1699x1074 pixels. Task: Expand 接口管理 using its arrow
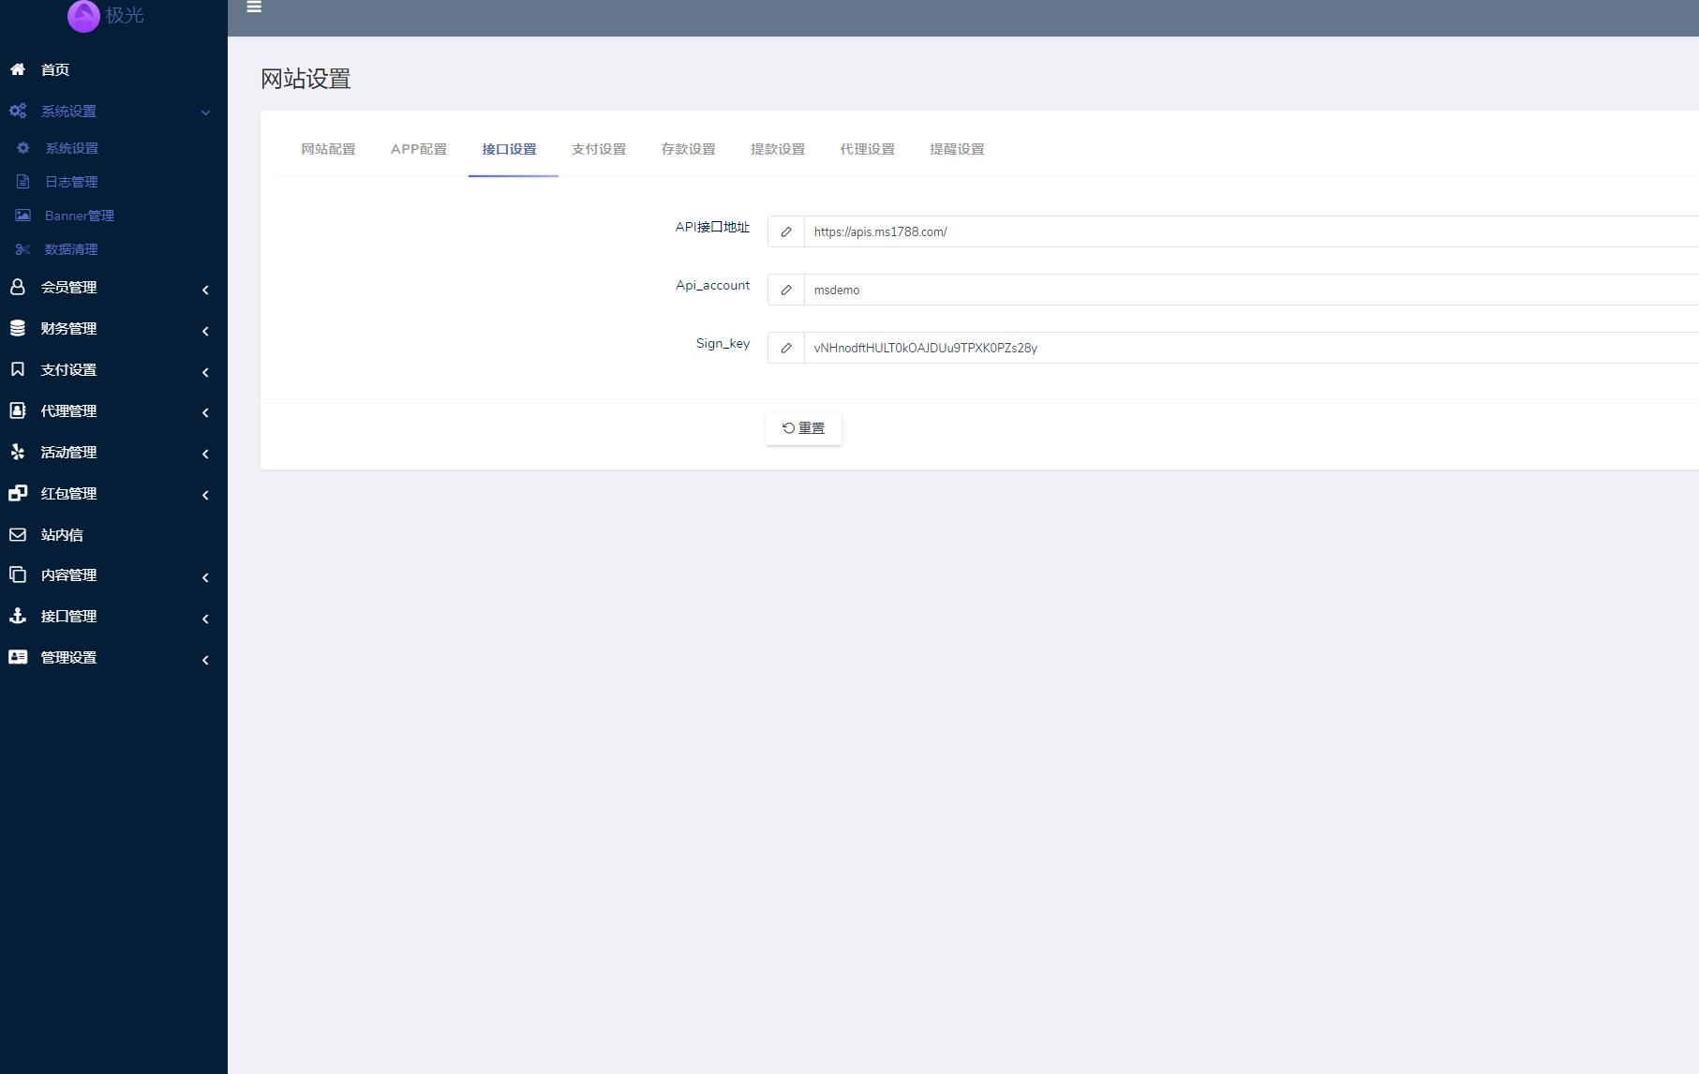point(205,619)
